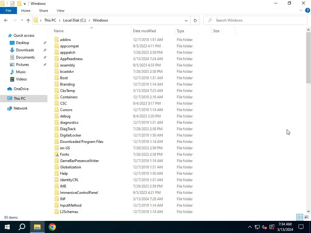Screen dimensions: 311x233
Task: Open Videos in navigation pane
Action: tap(21, 79)
